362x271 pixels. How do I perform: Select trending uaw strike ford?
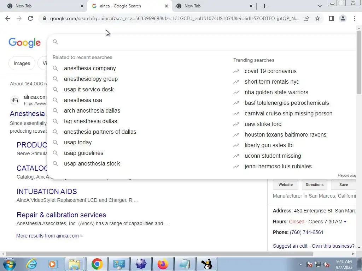263,124
